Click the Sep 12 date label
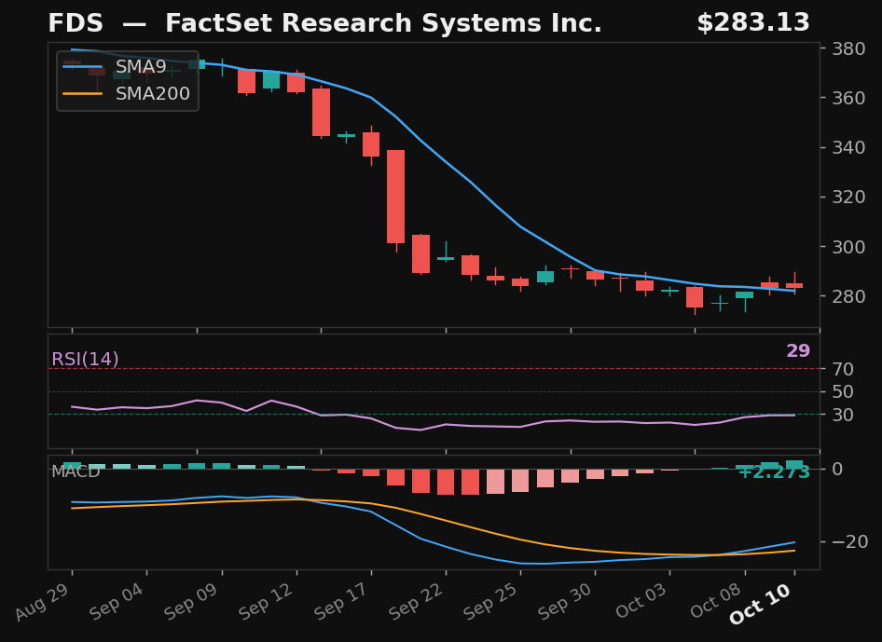Viewport: 882px width, 642px height. [x=268, y=601]
